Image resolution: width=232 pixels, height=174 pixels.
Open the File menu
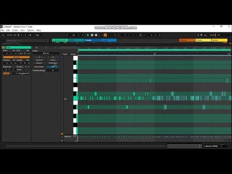(x=2, y=30)
